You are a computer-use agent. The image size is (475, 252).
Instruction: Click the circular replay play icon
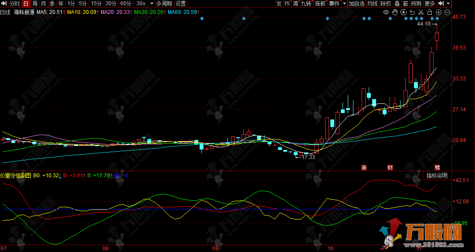(x=404, y=12)
